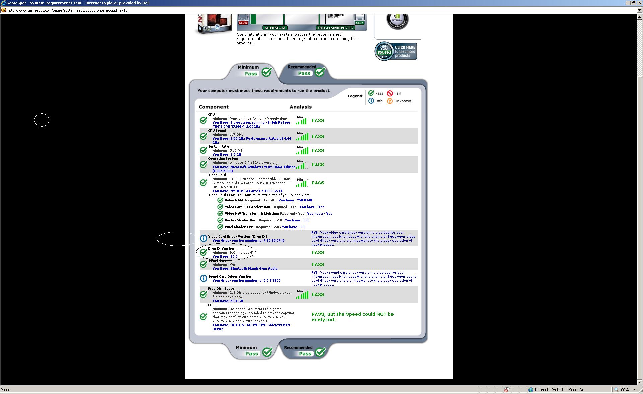
Task: Click the zoom magnifier icon in the status bar
Action: click(x=616, y=390)
